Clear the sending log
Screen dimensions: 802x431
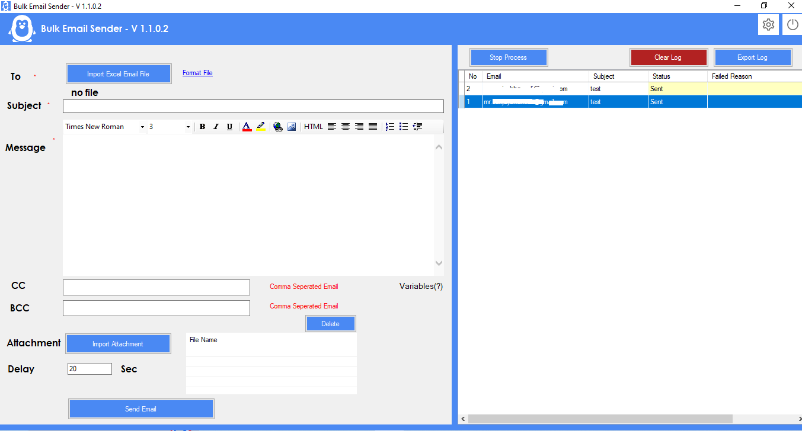[669, 57]
